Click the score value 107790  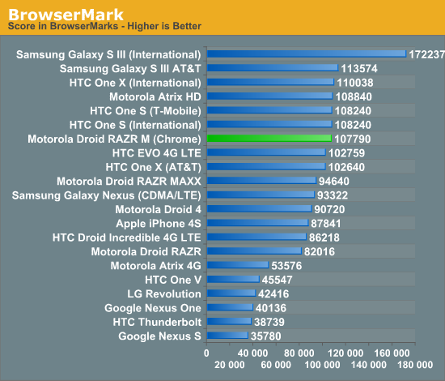tap(352, 139)
